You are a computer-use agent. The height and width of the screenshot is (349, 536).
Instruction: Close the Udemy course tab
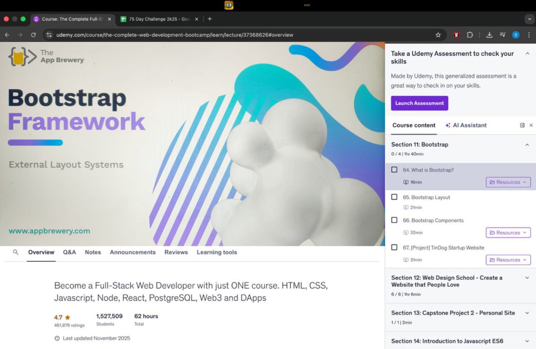(x=110, y=19)
